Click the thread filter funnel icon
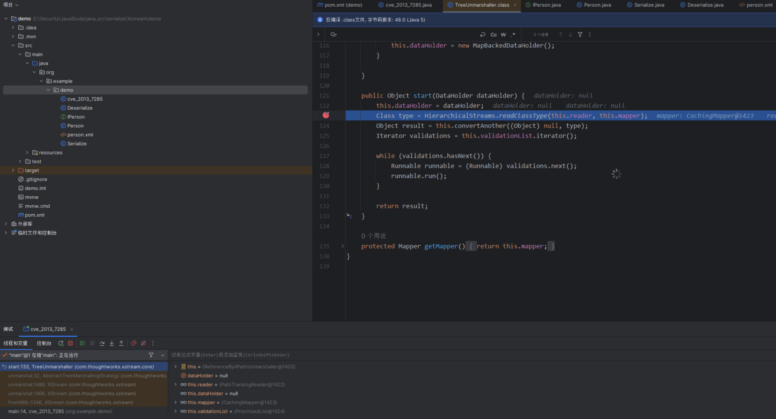Viewport: 776px width, 419px height. coord(151,355)
